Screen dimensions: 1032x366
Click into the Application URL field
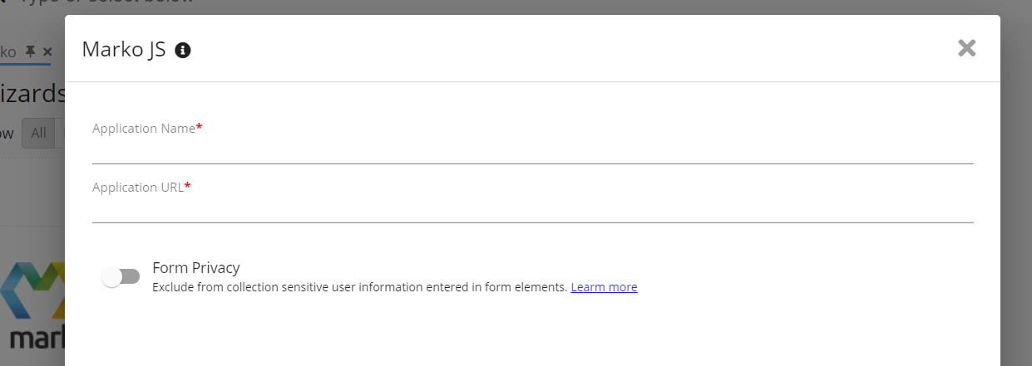click(x=532, y=210)
